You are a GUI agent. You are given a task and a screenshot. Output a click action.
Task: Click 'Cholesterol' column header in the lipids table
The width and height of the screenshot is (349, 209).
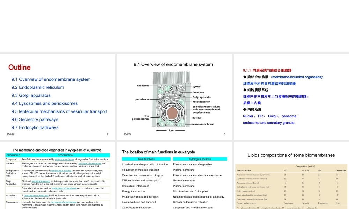(x=341, y=171)
